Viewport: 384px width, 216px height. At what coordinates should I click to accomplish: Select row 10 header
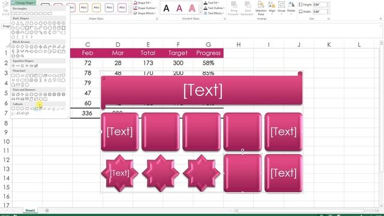(x=7, y=142)
